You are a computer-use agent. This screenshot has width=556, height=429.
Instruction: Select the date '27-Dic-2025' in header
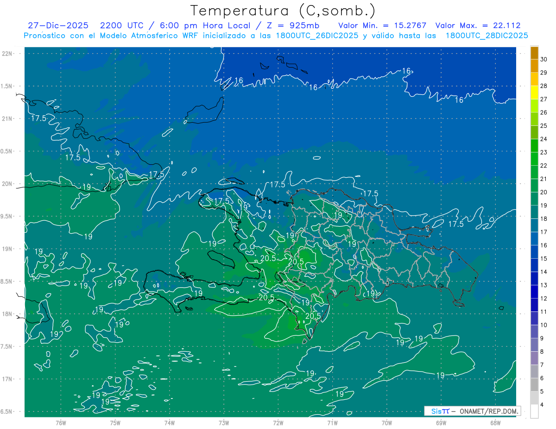click(x=58, y=26)
